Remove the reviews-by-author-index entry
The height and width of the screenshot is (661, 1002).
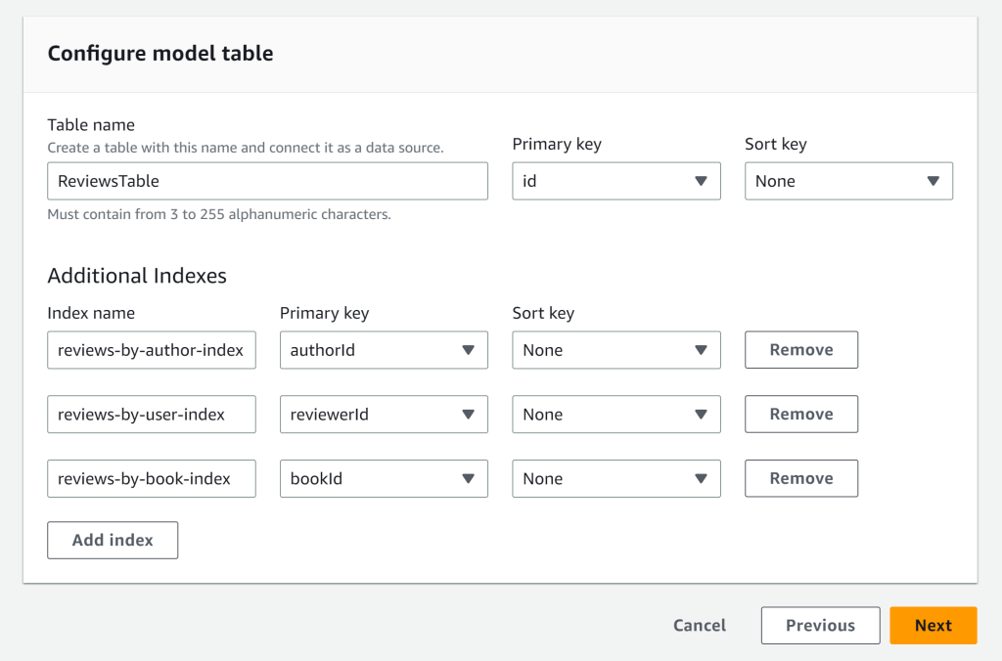pos(800,349)
